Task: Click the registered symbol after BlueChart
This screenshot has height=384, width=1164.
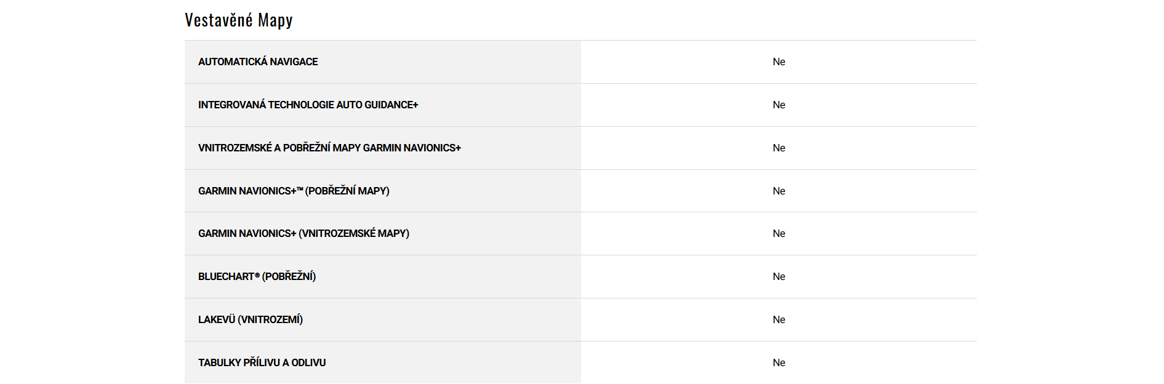Action: coord(257,275)
